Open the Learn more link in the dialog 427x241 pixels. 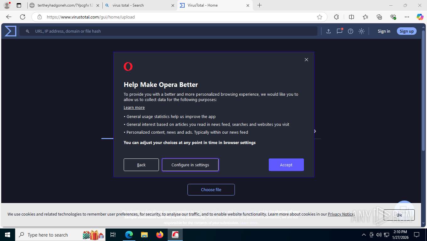134,107
